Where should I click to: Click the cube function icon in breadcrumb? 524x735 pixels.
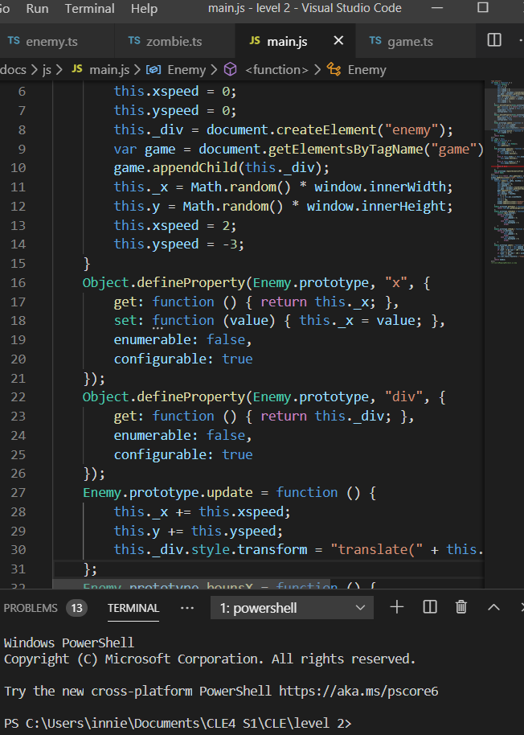tap(230, 69)
